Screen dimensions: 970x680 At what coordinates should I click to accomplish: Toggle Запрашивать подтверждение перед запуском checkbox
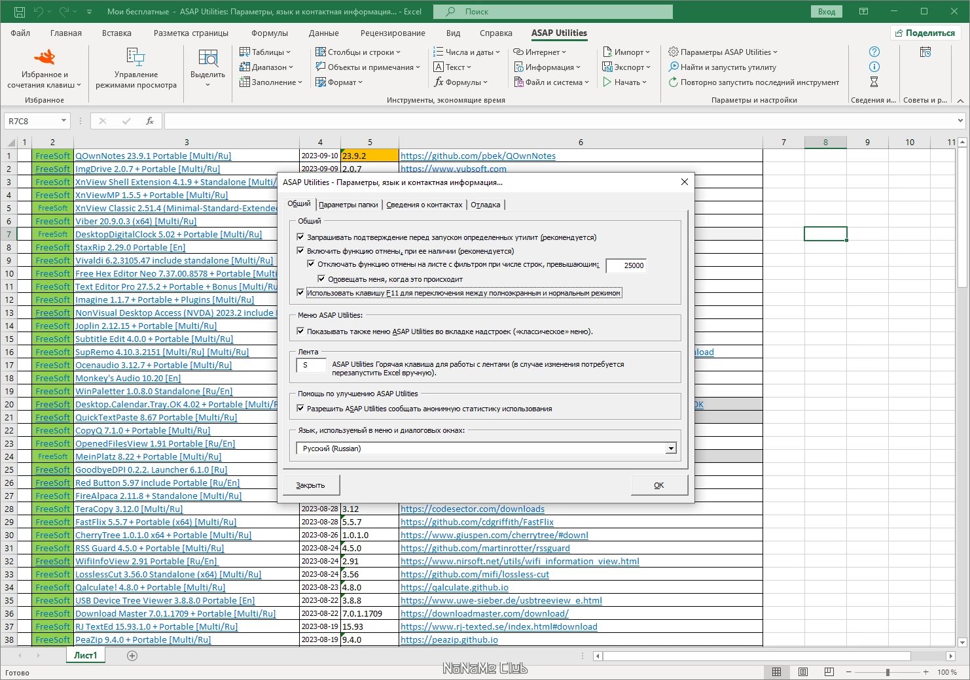pos(300,237)
